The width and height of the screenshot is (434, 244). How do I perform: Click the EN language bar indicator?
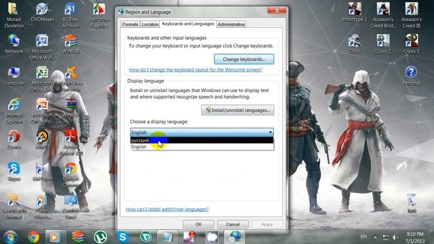coord(363,237)
